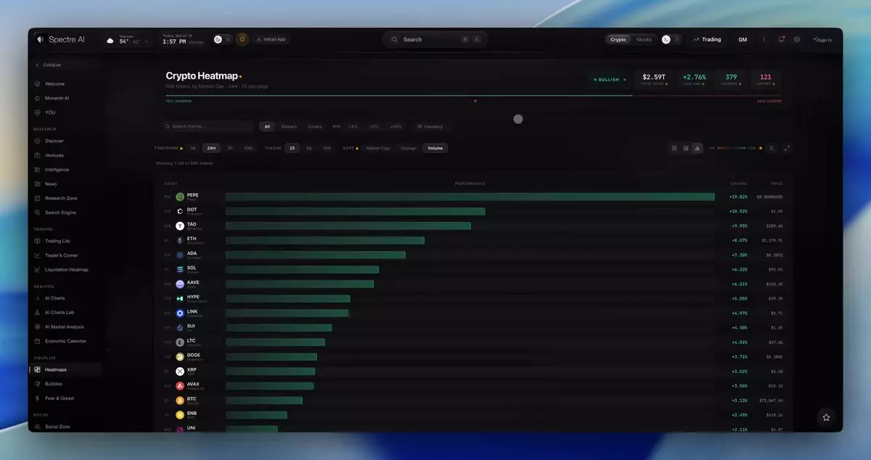Click the Sign In button
The height and width of the screenshot is (460, 871).
[x=823, y=40]
